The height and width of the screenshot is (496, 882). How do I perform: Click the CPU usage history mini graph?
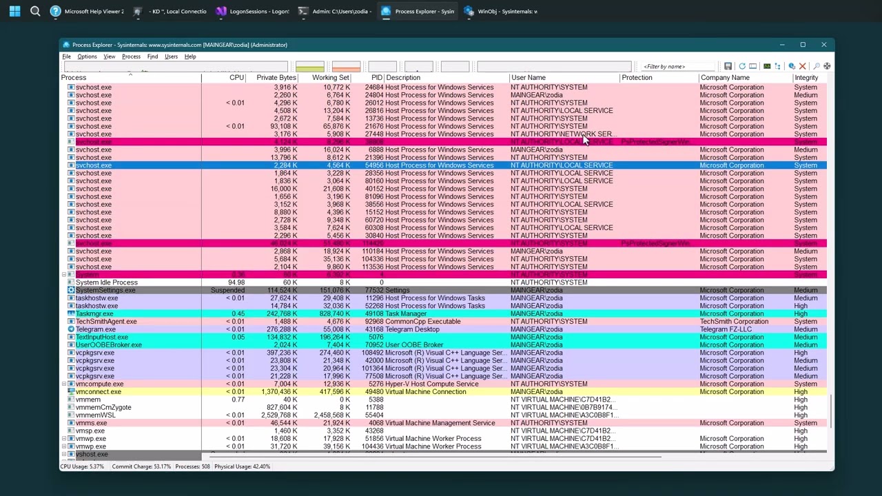coord(176,67)
